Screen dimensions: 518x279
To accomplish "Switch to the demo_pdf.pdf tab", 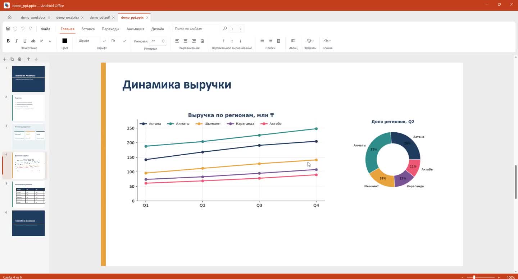I will [100, 17].
